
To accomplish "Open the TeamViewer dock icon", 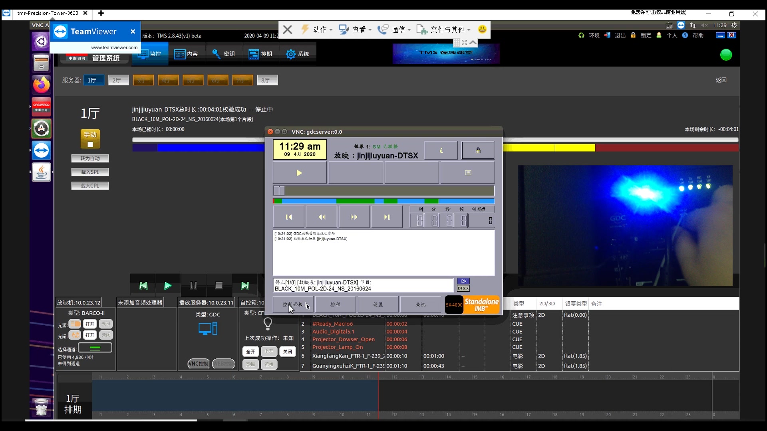I will tap(41, 150).
